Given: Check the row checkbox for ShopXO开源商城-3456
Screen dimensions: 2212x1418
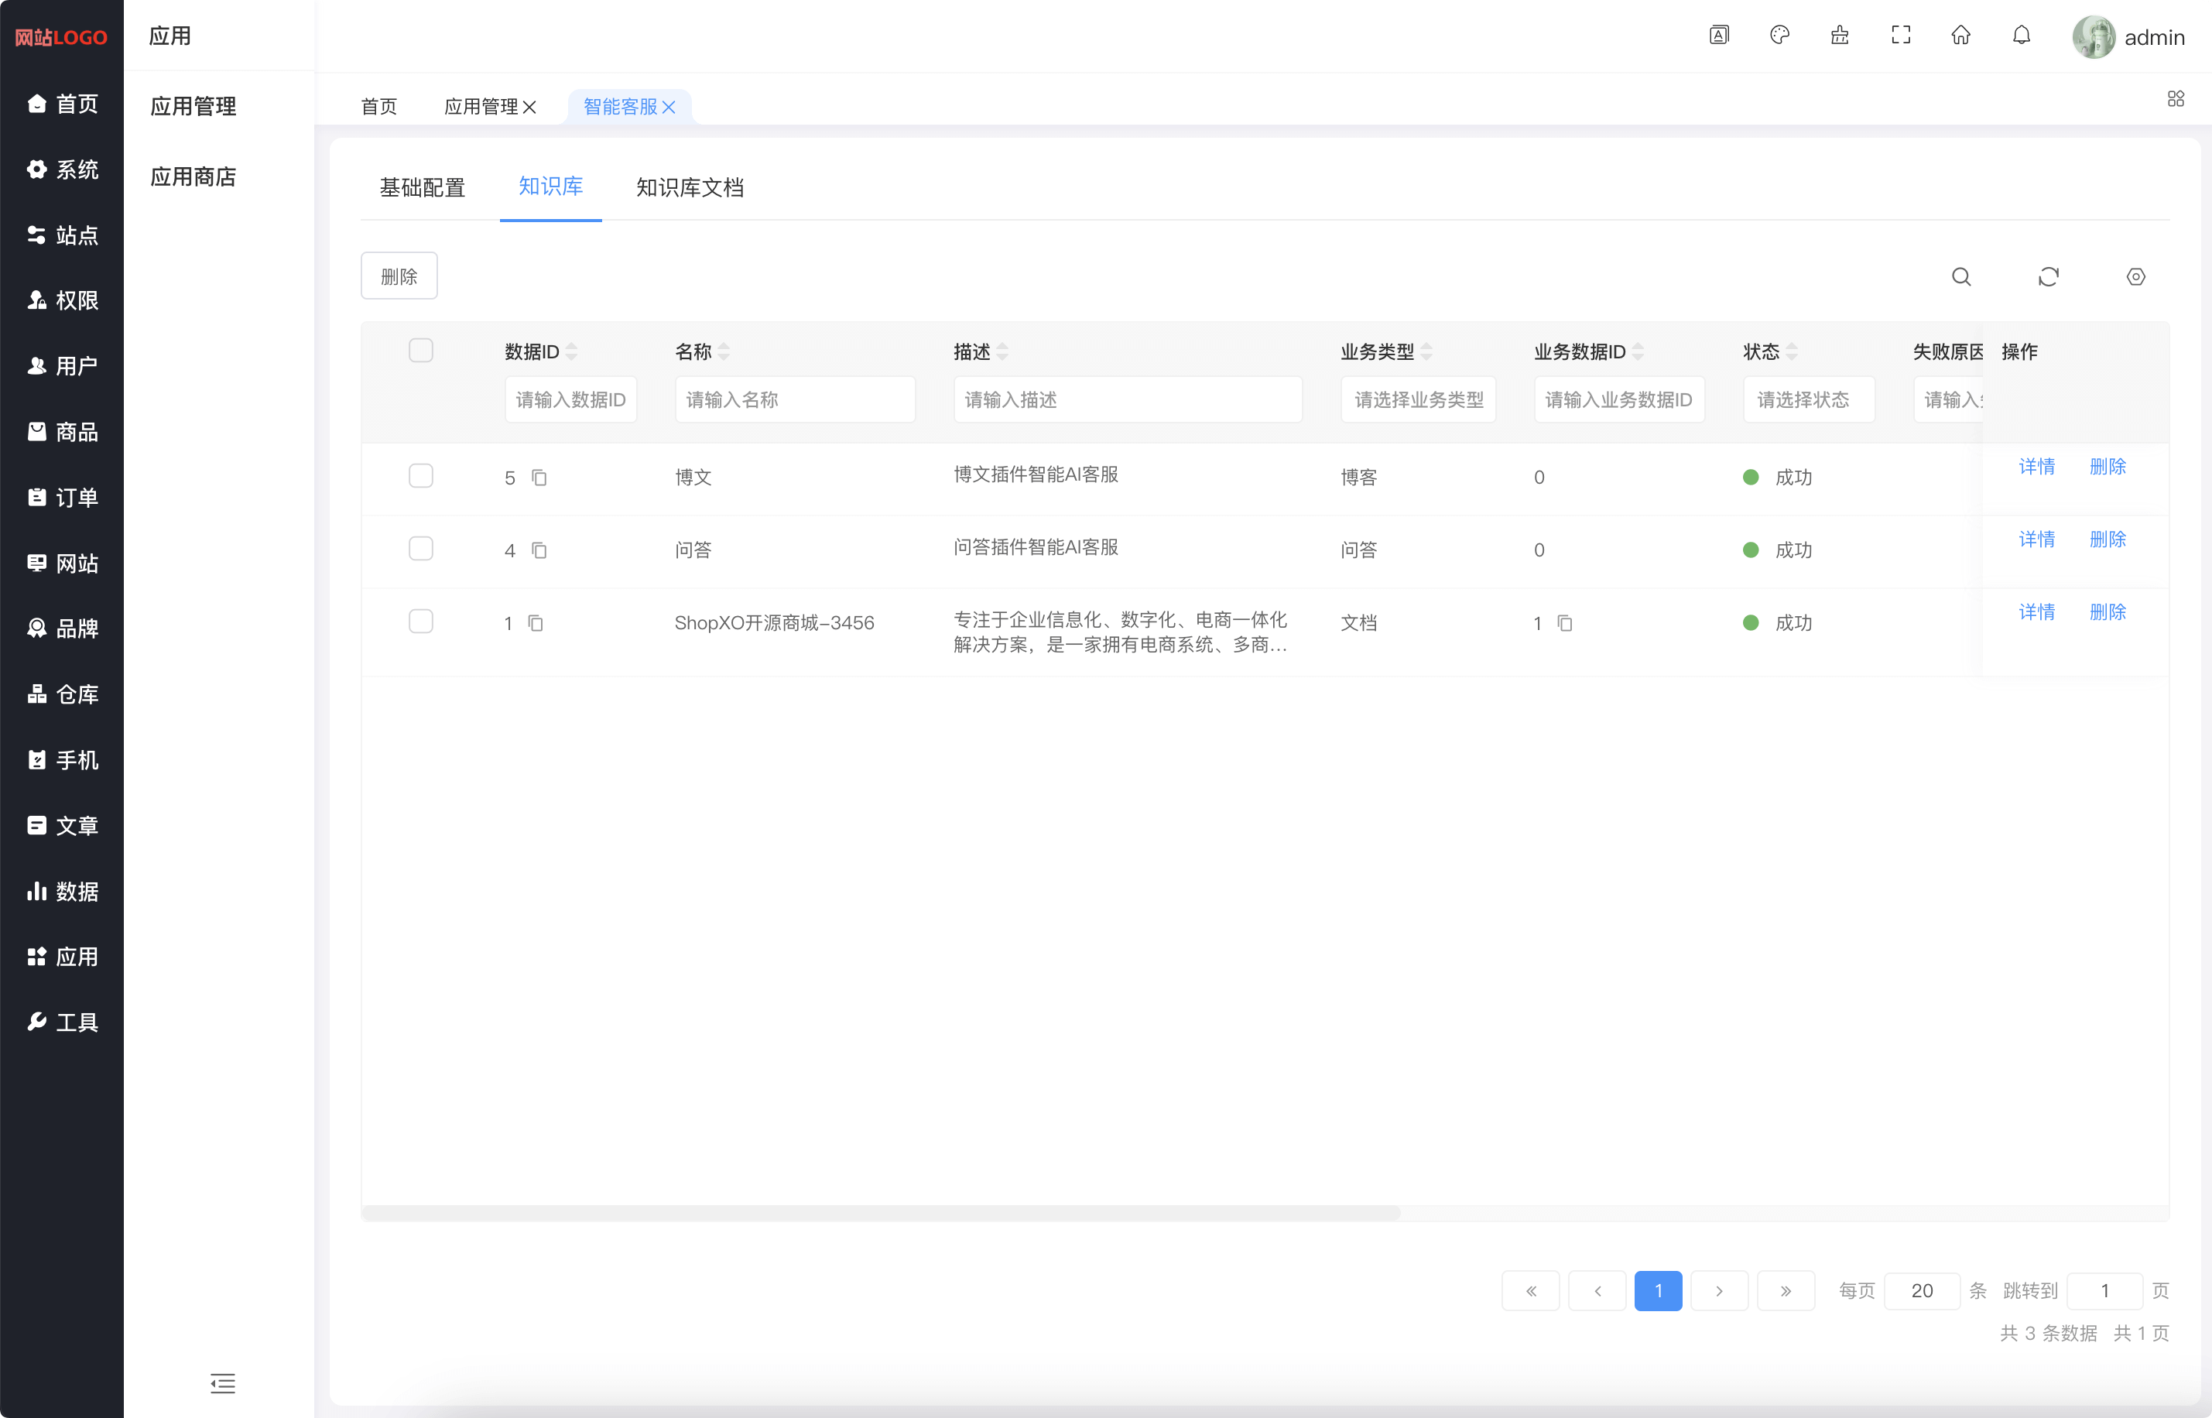Looking at the screenshot, I should pyautogui.click(x=421, y=622).
